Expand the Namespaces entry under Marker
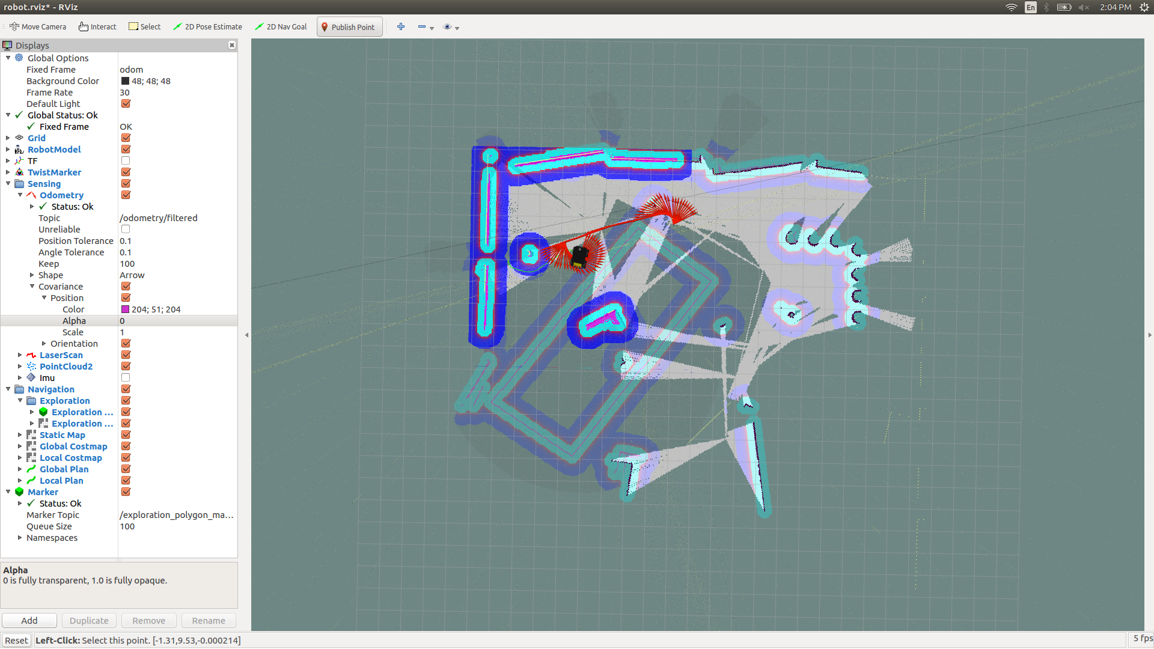The height and width of the screenshot is (649, 1154). [x=20, y=538]
